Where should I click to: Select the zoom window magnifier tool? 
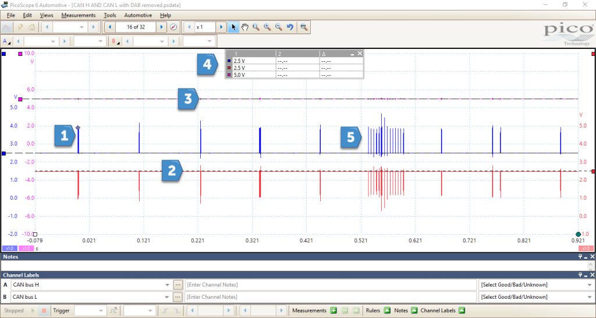click(x=256, y=27)
